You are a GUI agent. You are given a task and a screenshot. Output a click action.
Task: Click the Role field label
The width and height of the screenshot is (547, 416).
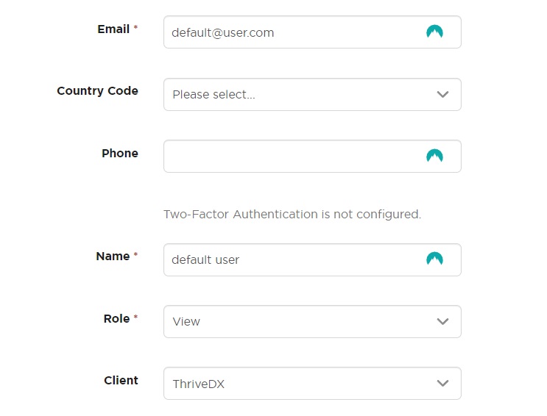pos(116,318)
